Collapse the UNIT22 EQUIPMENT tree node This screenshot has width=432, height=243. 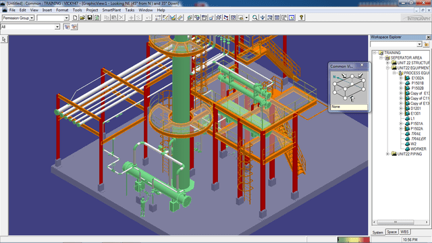(x=388, y=67)
